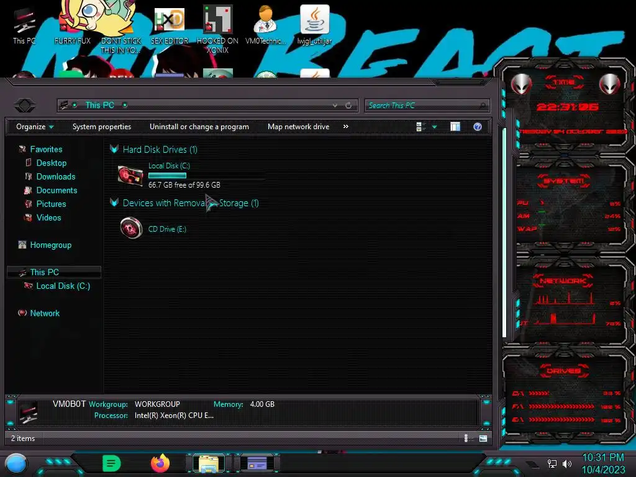Open the Start orb button
The image size is (636, 477).
coord(17,463)
